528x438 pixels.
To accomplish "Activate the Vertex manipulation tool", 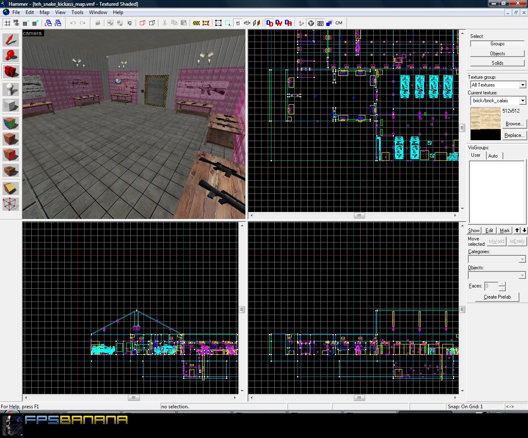I will pyautogui.click(x=11, y=203).
